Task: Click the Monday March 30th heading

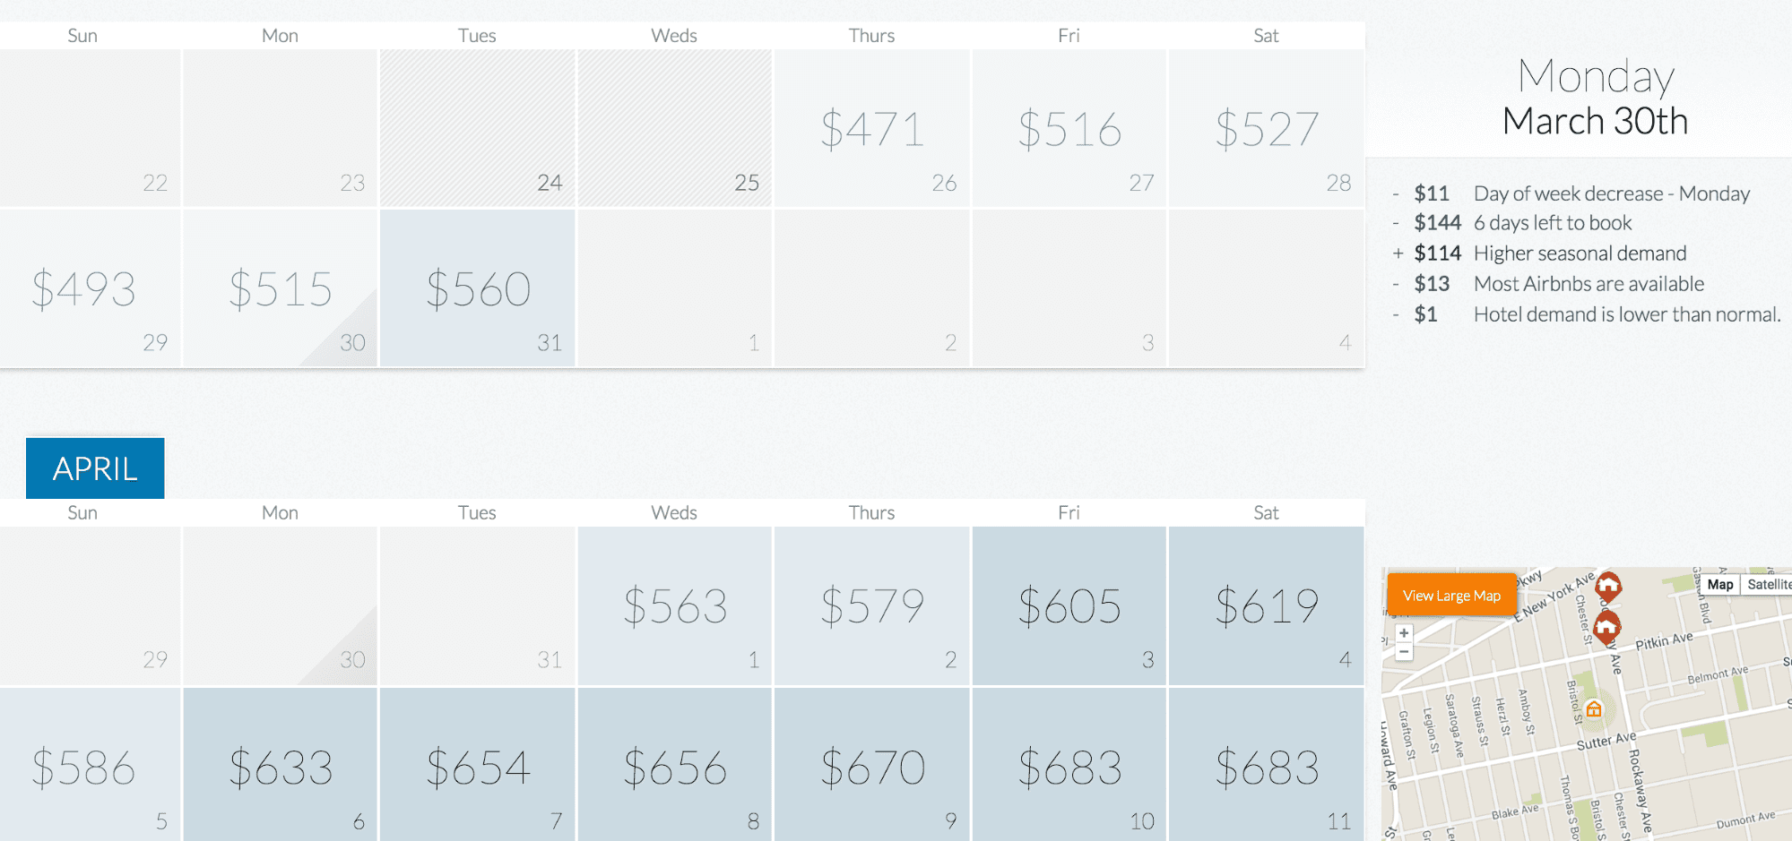Action: (1596, 99)
